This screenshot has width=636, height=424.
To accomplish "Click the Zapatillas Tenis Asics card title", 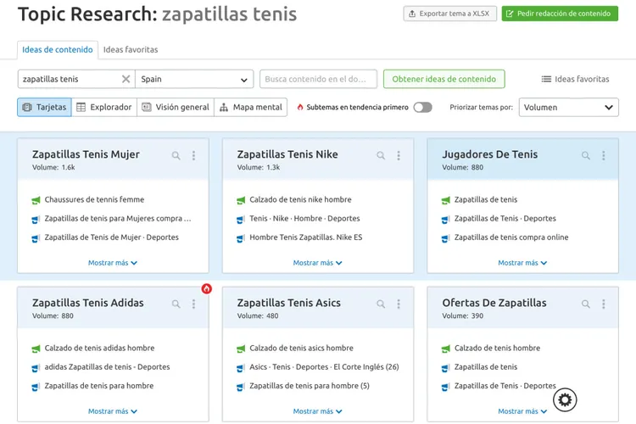I will [289, 303].
